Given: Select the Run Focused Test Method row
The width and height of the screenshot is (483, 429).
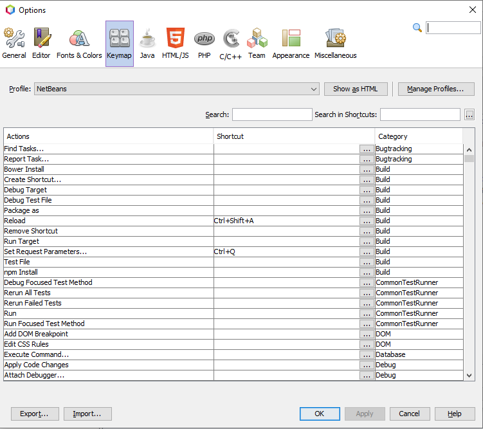Looking at the screenshot, I should pyautogui.click(x=108, y=324).
